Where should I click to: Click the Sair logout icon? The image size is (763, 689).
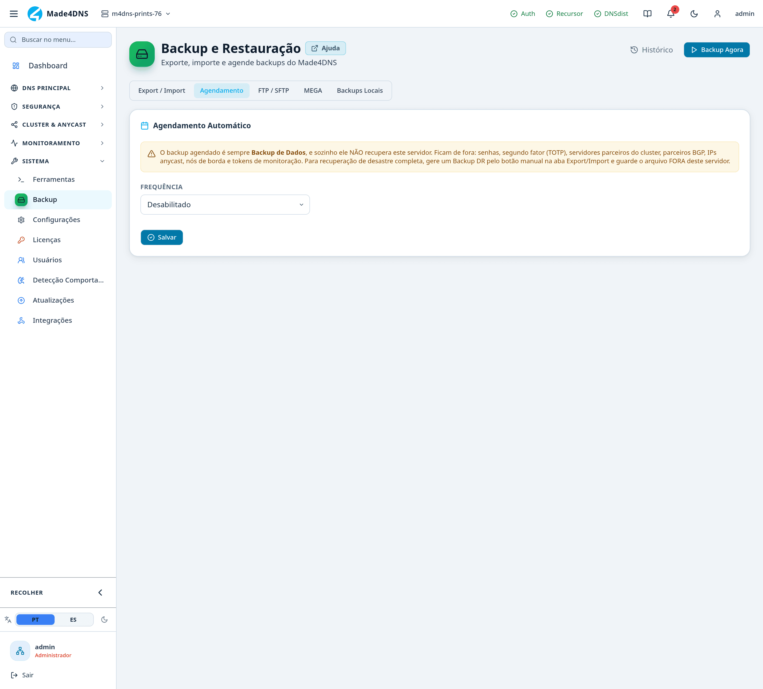14,675
